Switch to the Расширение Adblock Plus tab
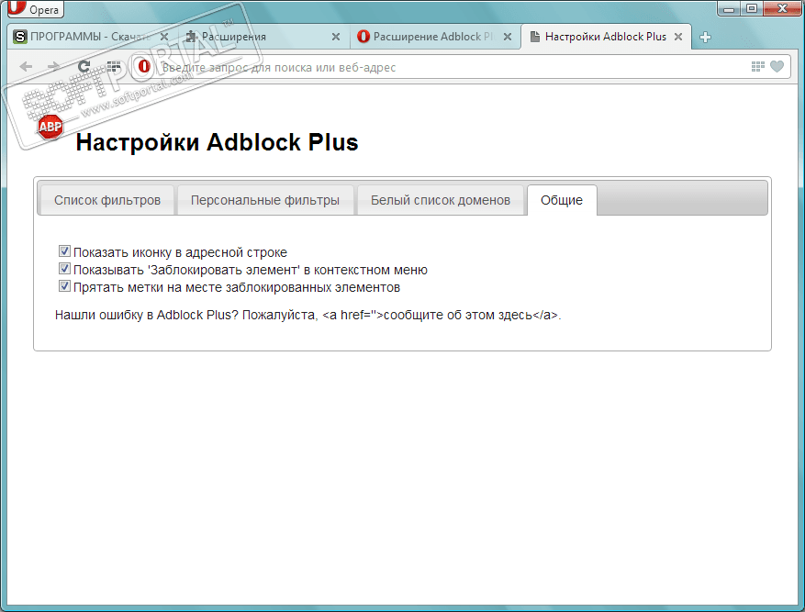805x612 pixels. click(434, 37)
